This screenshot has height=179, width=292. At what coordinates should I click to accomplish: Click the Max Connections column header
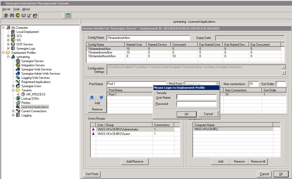243,90
